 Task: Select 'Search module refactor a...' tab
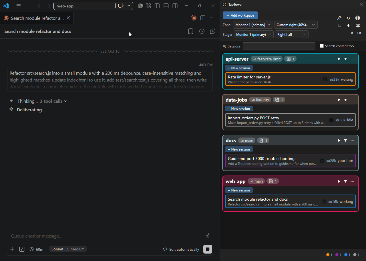click(x=37, y=18)
